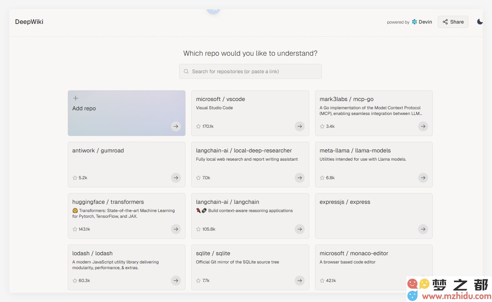Select the meta-llama / llama-models title
The width and height of the screenshot is (492, 302).
pos(355,151)
